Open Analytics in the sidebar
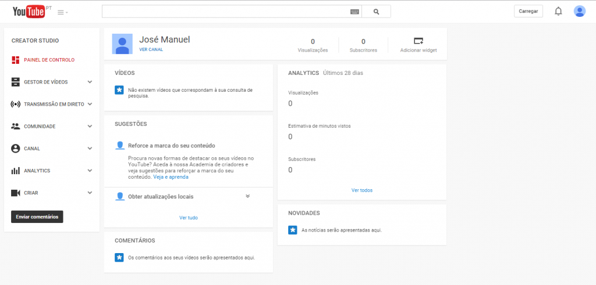This screenshot has height=285, width=596. pos(37,171)
